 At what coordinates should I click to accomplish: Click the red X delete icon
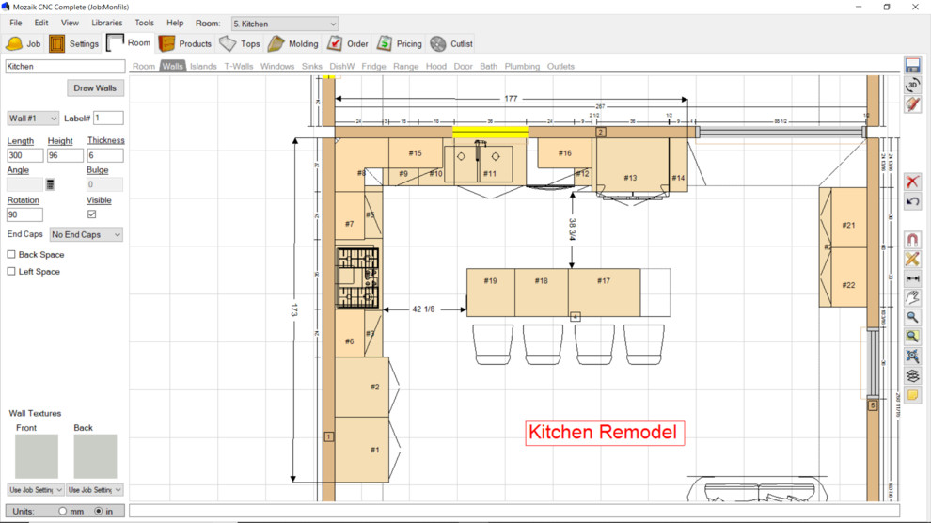click(x=912, y=182)
